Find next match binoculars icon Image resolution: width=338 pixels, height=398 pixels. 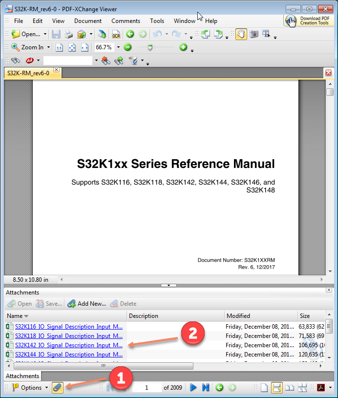pyautogui.click(x=119, y=61)
